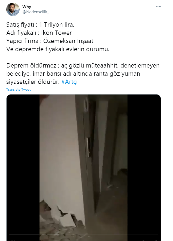Open the three-dot more options menu
Screen dimensions: 173x241
click(158, 7)
